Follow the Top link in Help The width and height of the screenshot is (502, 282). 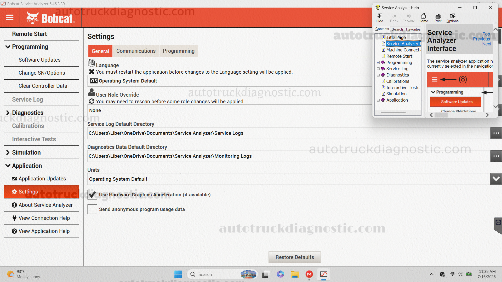pyautogui.click(x=486, y=34)
